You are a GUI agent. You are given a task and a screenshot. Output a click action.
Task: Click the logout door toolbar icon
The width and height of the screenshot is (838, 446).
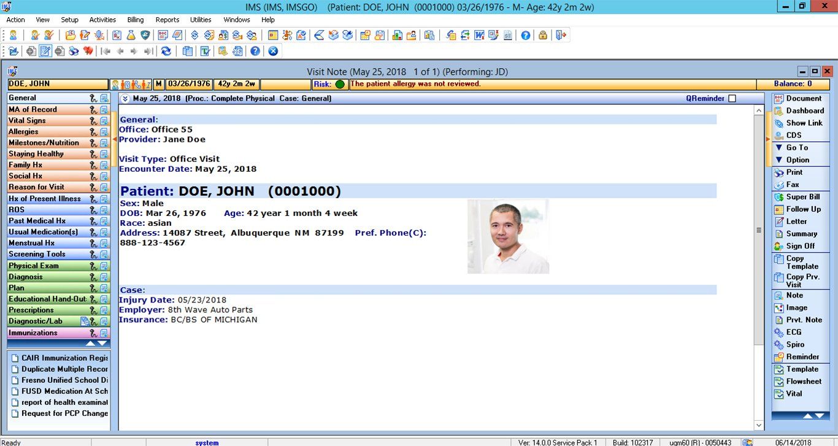(560, 35)
